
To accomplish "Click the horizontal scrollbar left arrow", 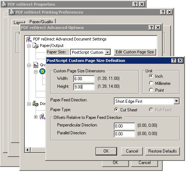I will (28, 150).
